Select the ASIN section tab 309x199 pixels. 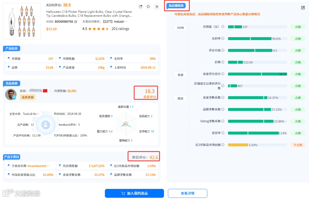[x=180, y=27]
